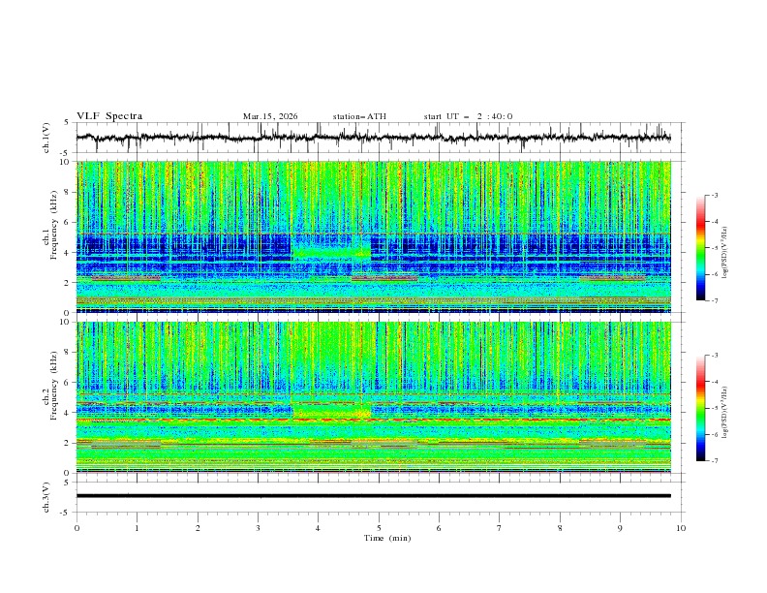Click the ch.2 frequency axis "8" tick label
The width and height of the screenshot is (767, 593).
click(x=68, y=353)
